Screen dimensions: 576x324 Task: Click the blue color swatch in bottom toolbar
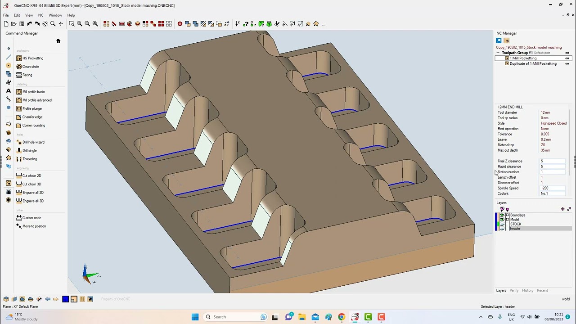click(x=65, y=299)
